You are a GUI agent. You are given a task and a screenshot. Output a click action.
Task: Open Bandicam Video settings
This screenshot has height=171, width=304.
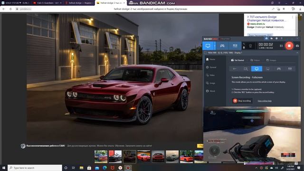[210, 75]
